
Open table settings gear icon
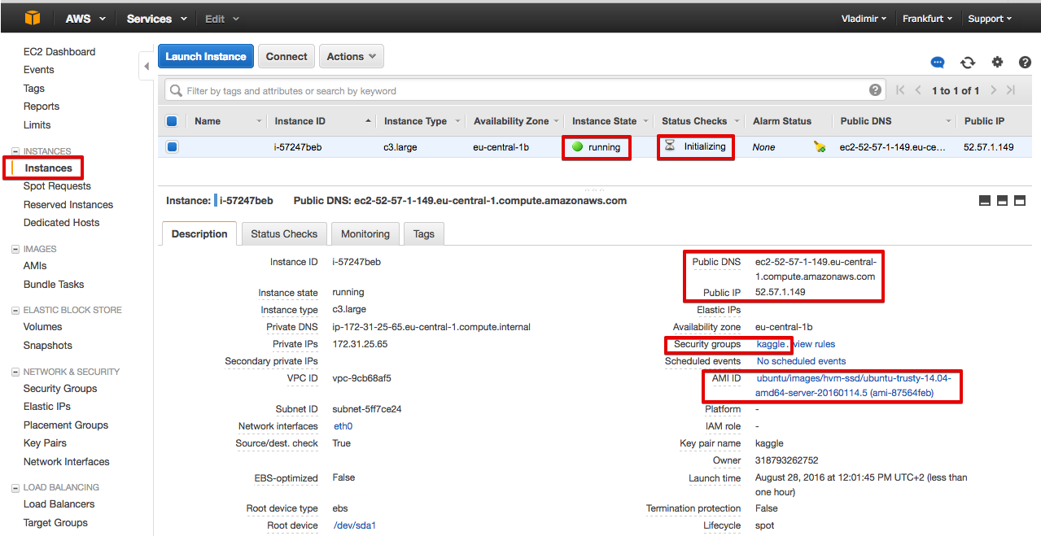997,63
